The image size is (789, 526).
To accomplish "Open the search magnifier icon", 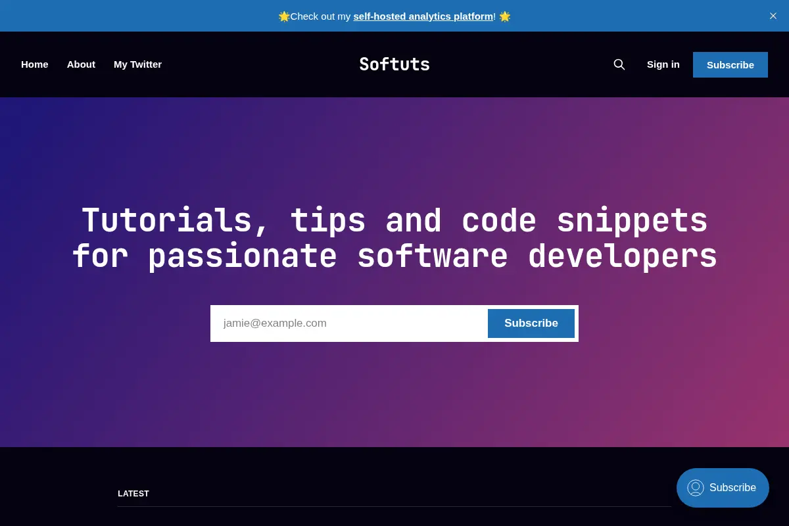I will pos(619,64).
